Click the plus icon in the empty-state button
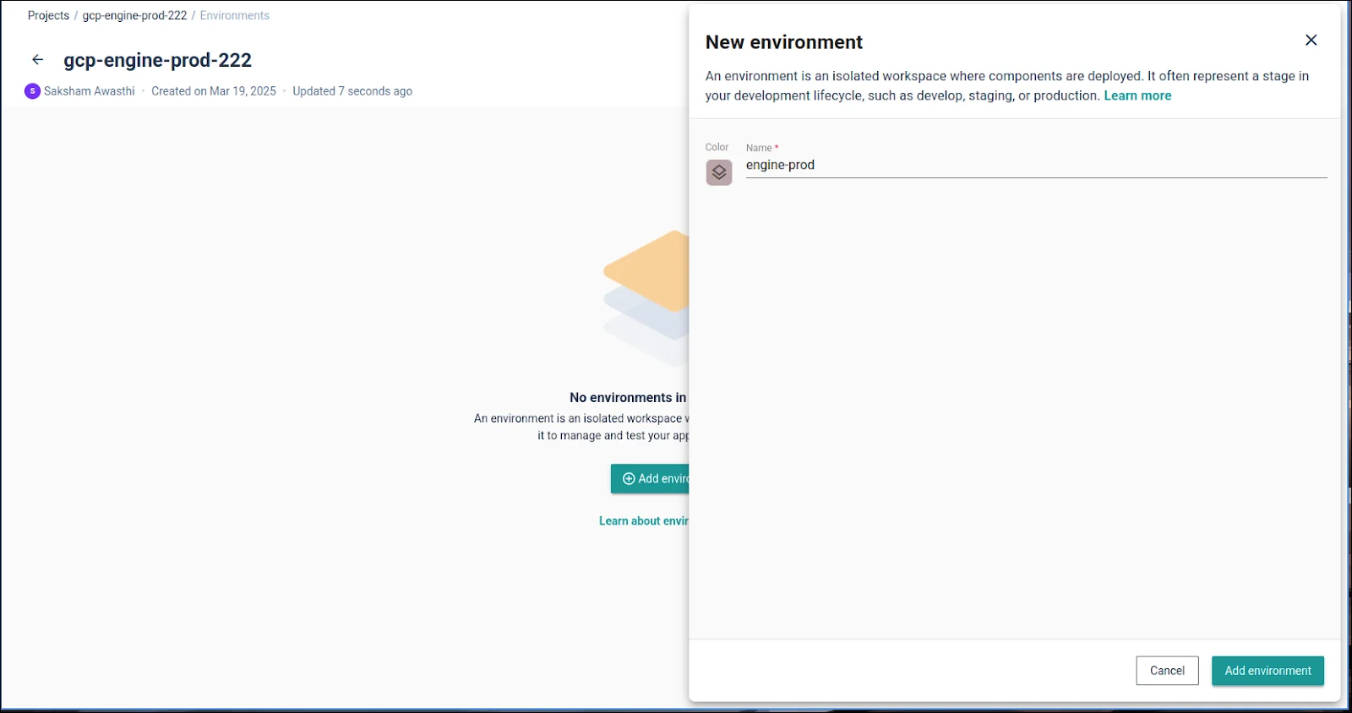This screenshot has height=713, width=1352. tap(629, 479)
